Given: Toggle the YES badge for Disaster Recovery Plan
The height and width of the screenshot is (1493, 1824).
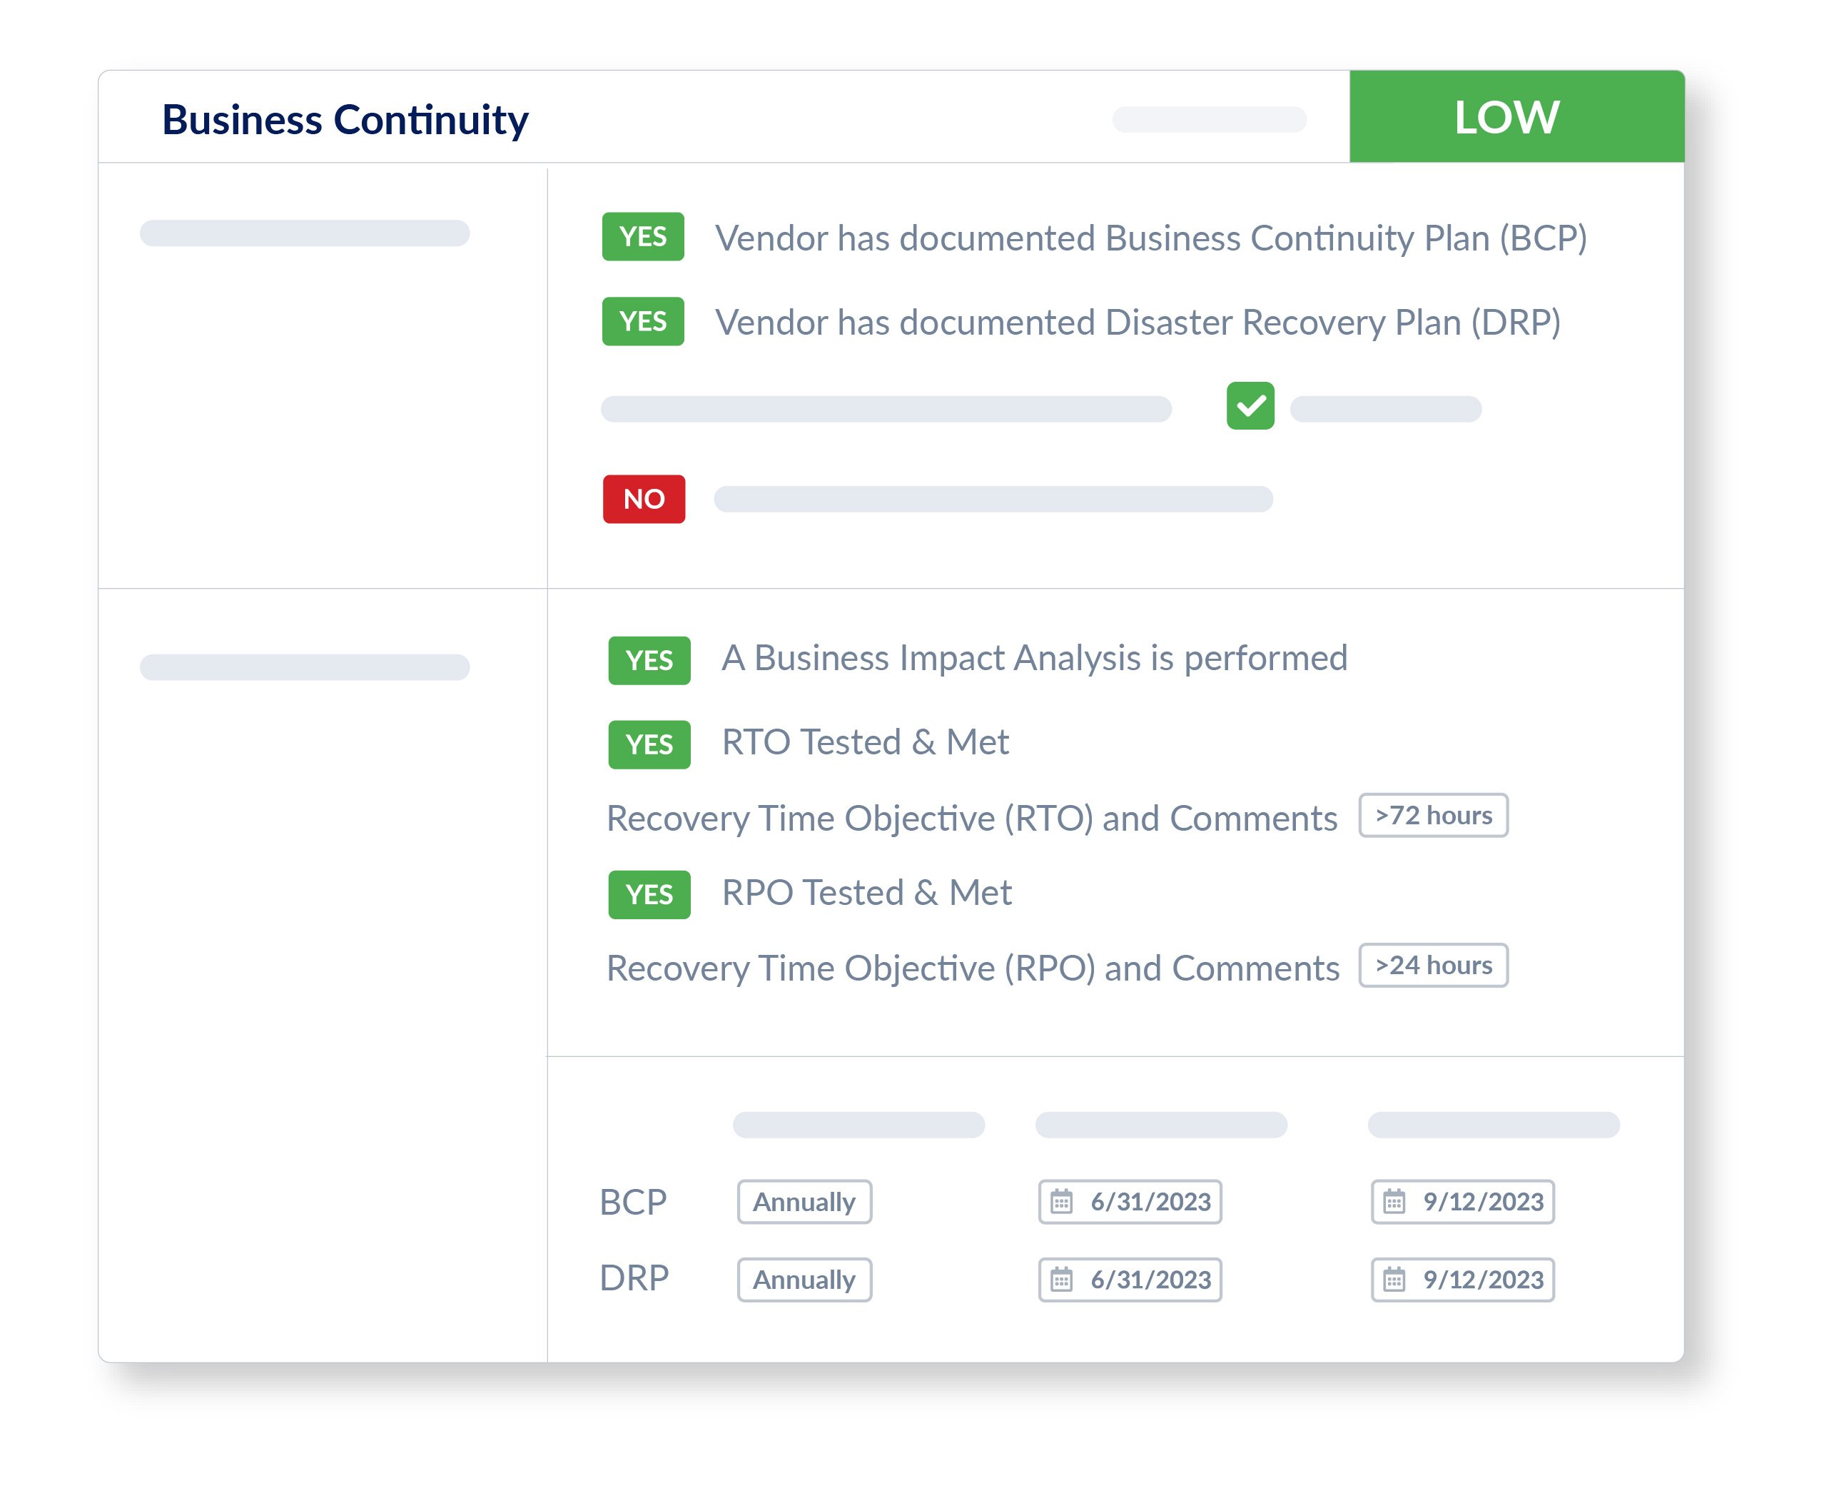Looking at the screenshot, I should (642, 322).
